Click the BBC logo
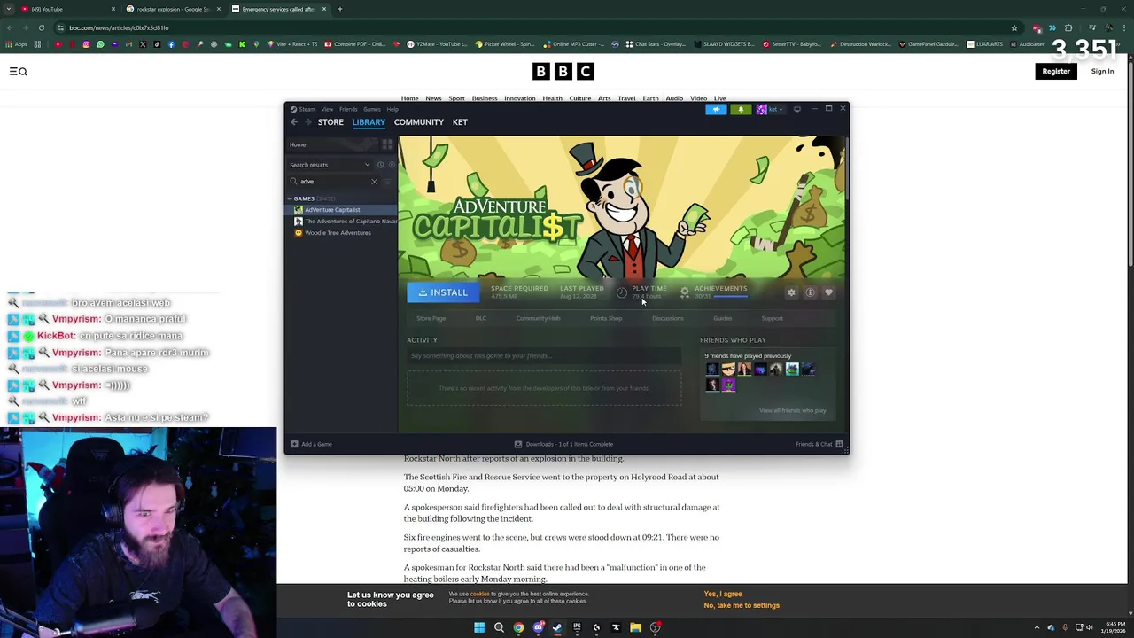 coord(563,72)
